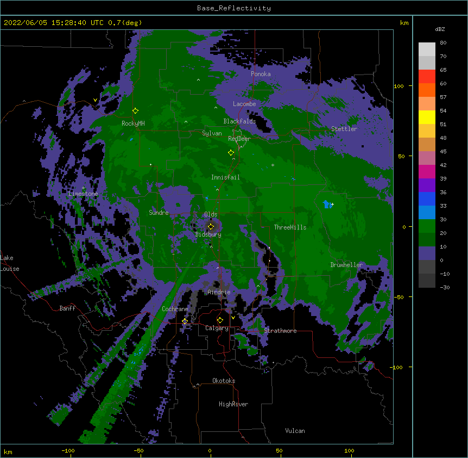
Task: Click the Innisfail city label
Action: 225,177
